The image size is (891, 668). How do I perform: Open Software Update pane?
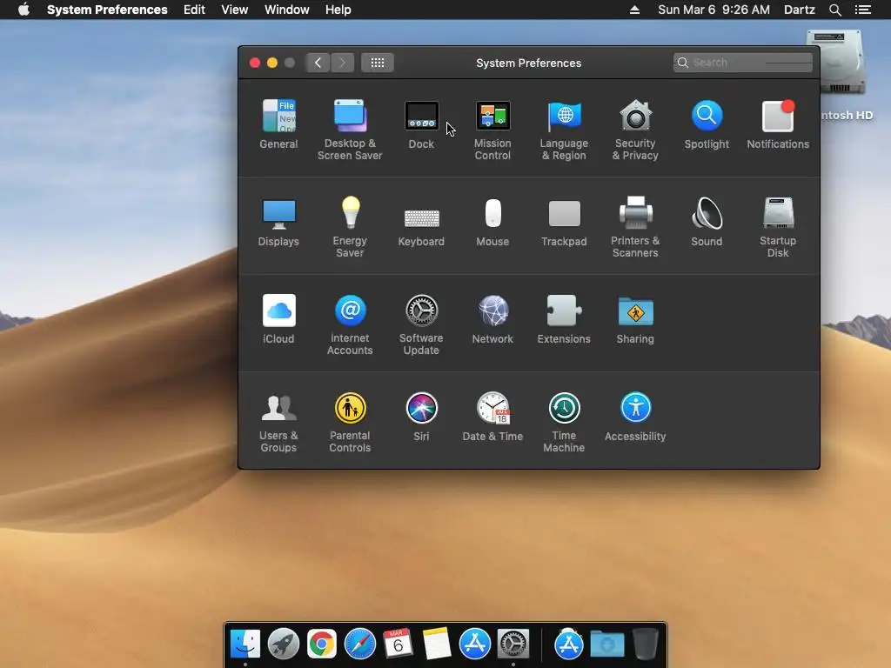click(421, 325)
